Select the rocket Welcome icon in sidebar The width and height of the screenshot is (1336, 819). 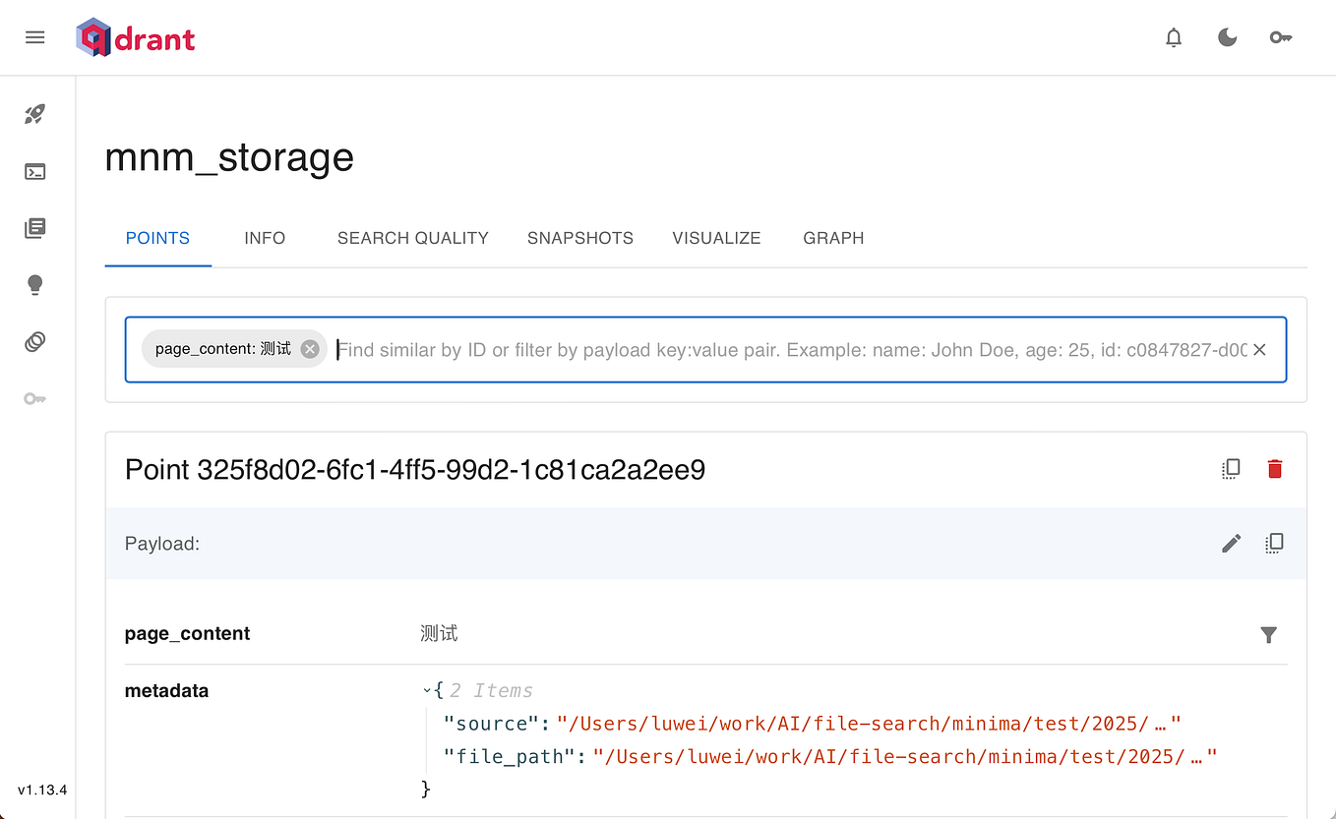(35, 113)
